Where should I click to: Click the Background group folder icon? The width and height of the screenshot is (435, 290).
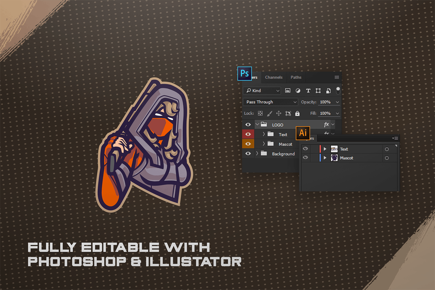point(264,153)
